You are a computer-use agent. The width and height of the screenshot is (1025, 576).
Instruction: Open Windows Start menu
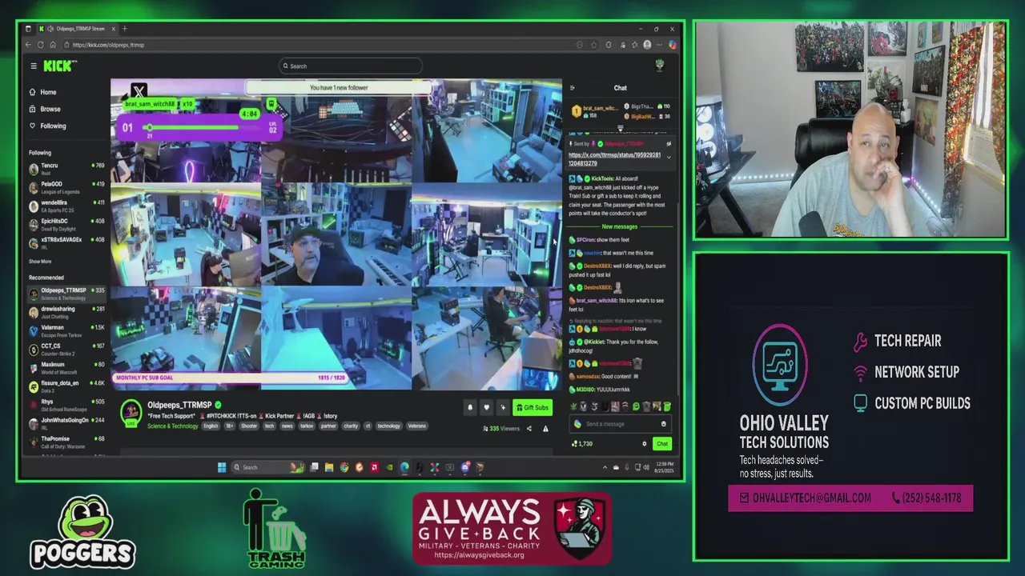(222, 467)
